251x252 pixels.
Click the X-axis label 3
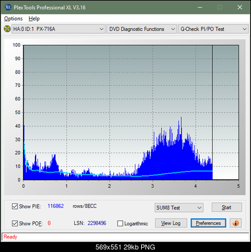tap(152, 186)
